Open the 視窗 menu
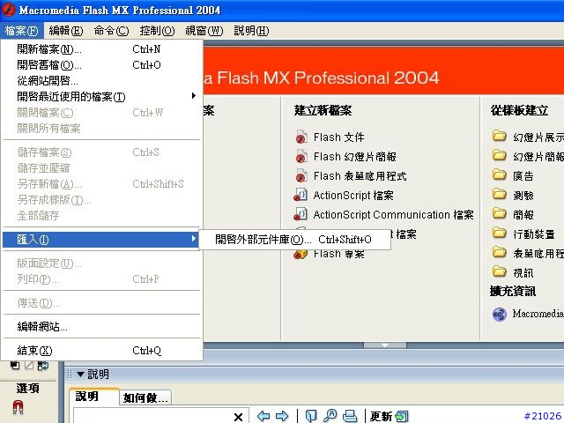 coord(204,31)
